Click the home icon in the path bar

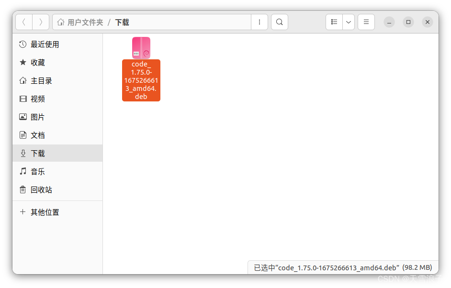point(61,22)
